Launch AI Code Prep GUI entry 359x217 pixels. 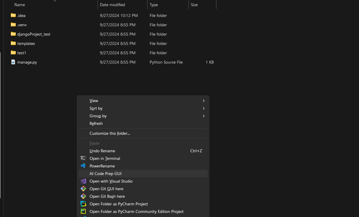click(105, 174)
